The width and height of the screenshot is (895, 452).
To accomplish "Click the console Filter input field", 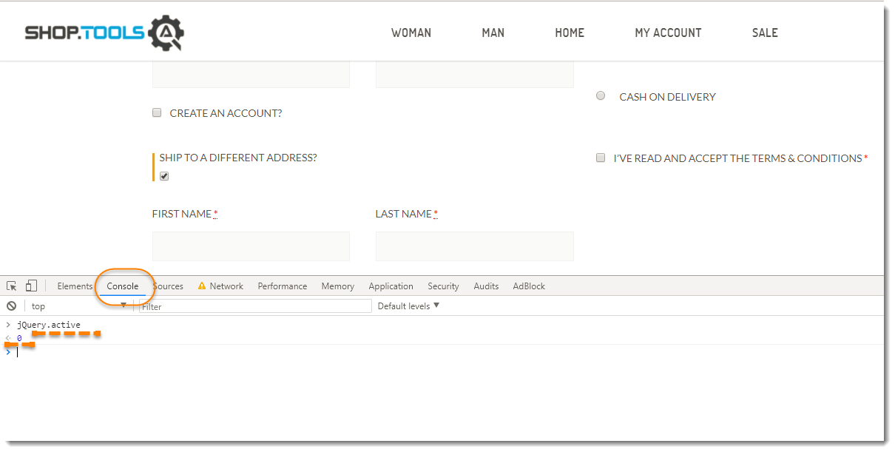I will pyautogui.click(x=255, y=306).
